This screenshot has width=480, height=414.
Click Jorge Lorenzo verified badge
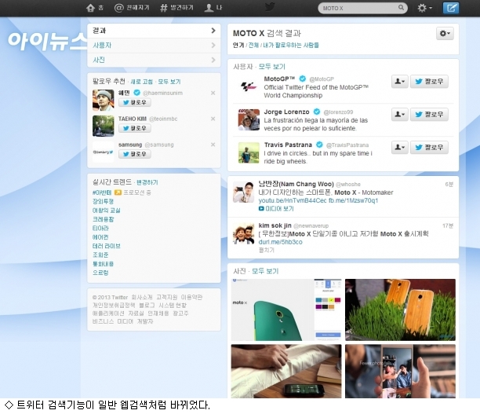click(317, 112)
